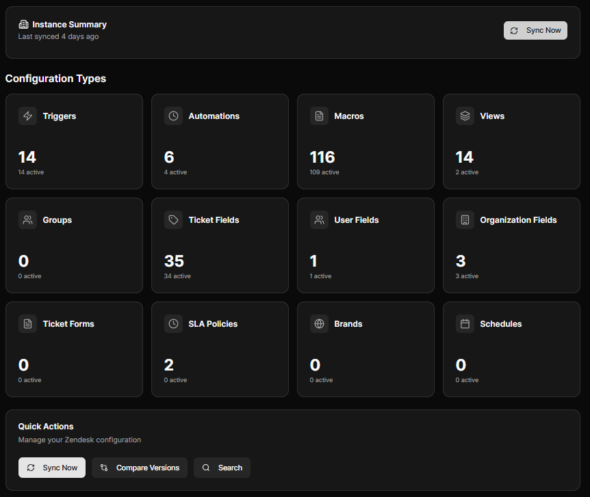Open the Ticket Fields card showing 35
The height and width of the screenshot is (497, 590).
pos(220,245)
